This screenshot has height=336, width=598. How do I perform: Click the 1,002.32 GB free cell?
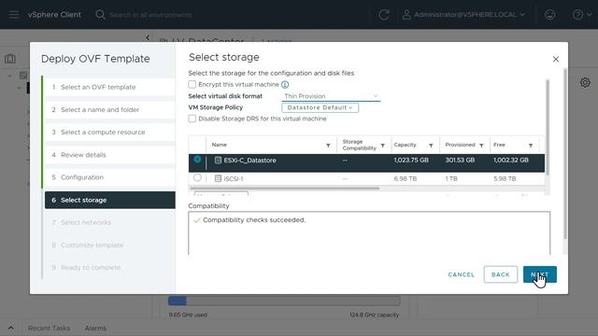[511, 160]
